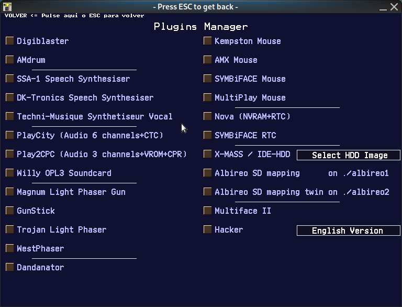This screenshot has width=402, height=307.
Task: Check the SYMBiFACE Mouse box
Action: (x=208, y=79)
